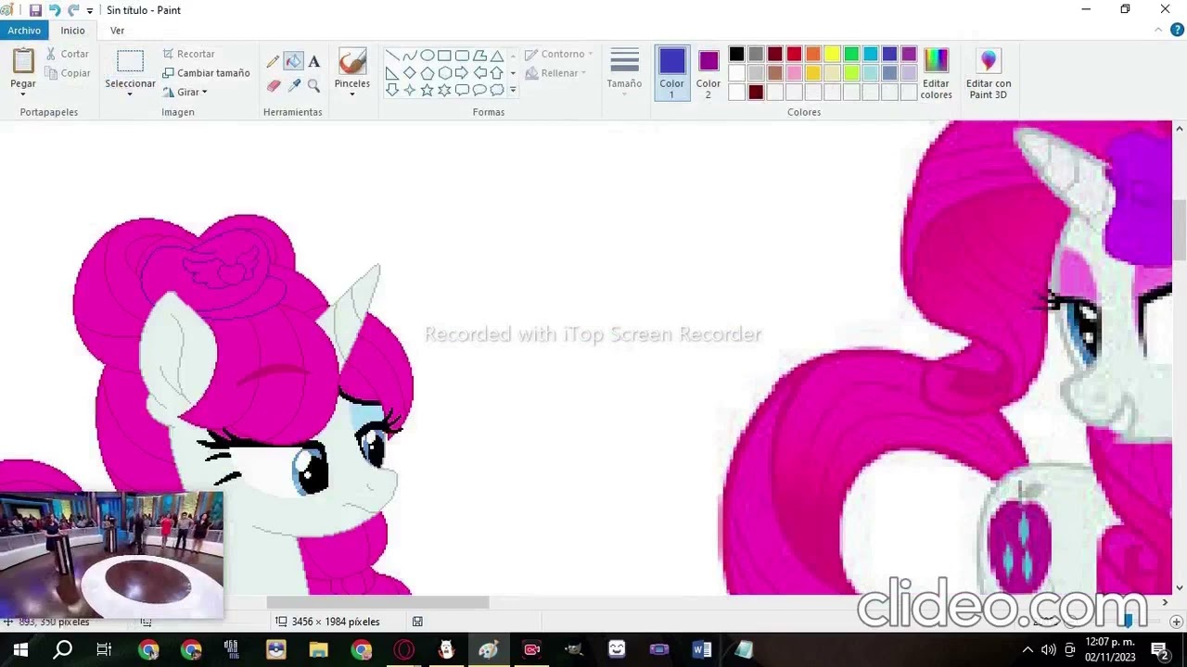
Task: Select the Magnifier tool
Action: 313,85
